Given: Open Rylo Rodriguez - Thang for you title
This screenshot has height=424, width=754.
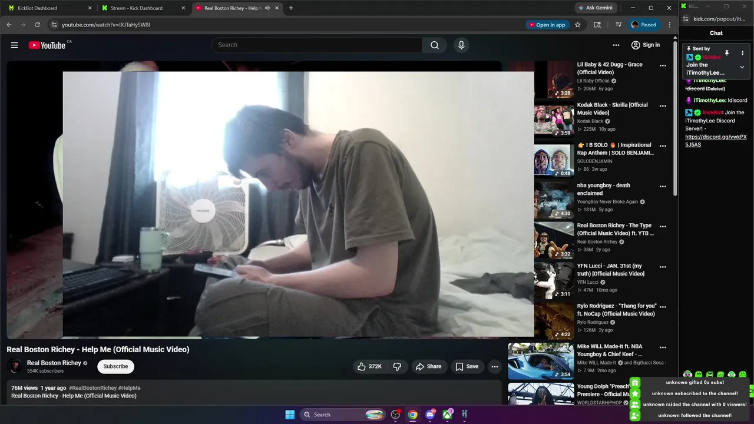Looking at the screenshot, I should click(617, 310).
